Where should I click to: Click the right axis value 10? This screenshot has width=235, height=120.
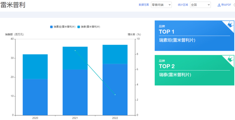138,39
